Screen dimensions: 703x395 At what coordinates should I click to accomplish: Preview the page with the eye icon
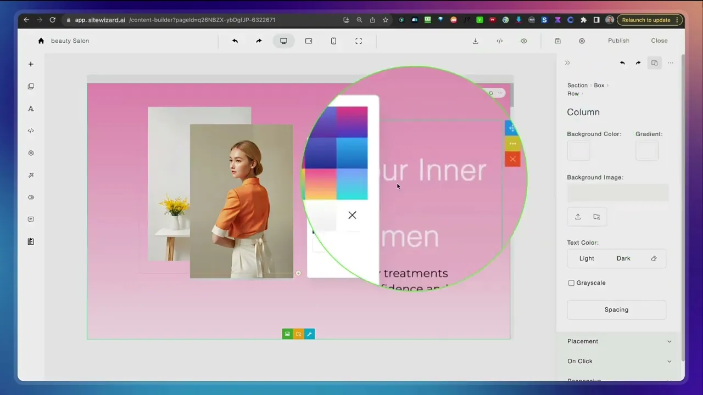pos(524,41)
